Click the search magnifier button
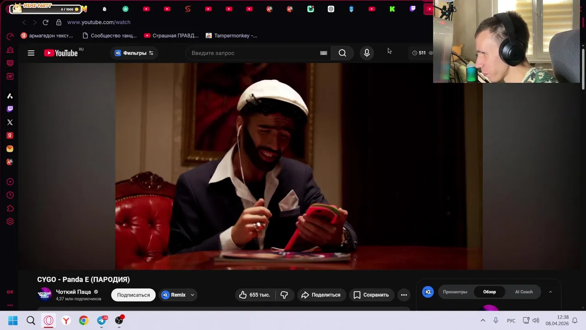Screen dimensions: 586x330 point(342,53)
